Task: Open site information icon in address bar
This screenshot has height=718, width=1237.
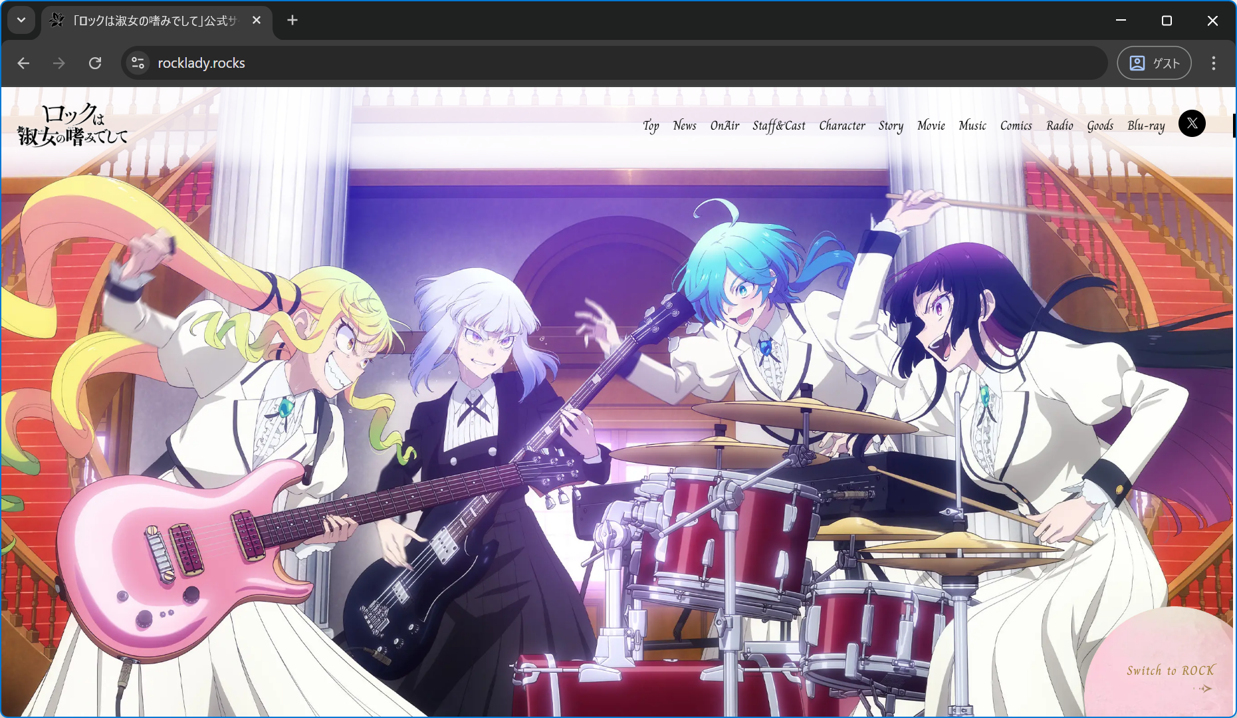Action: coord(138,63)
